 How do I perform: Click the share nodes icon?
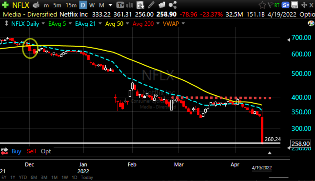pyautogui.click(x=172, y=5)
